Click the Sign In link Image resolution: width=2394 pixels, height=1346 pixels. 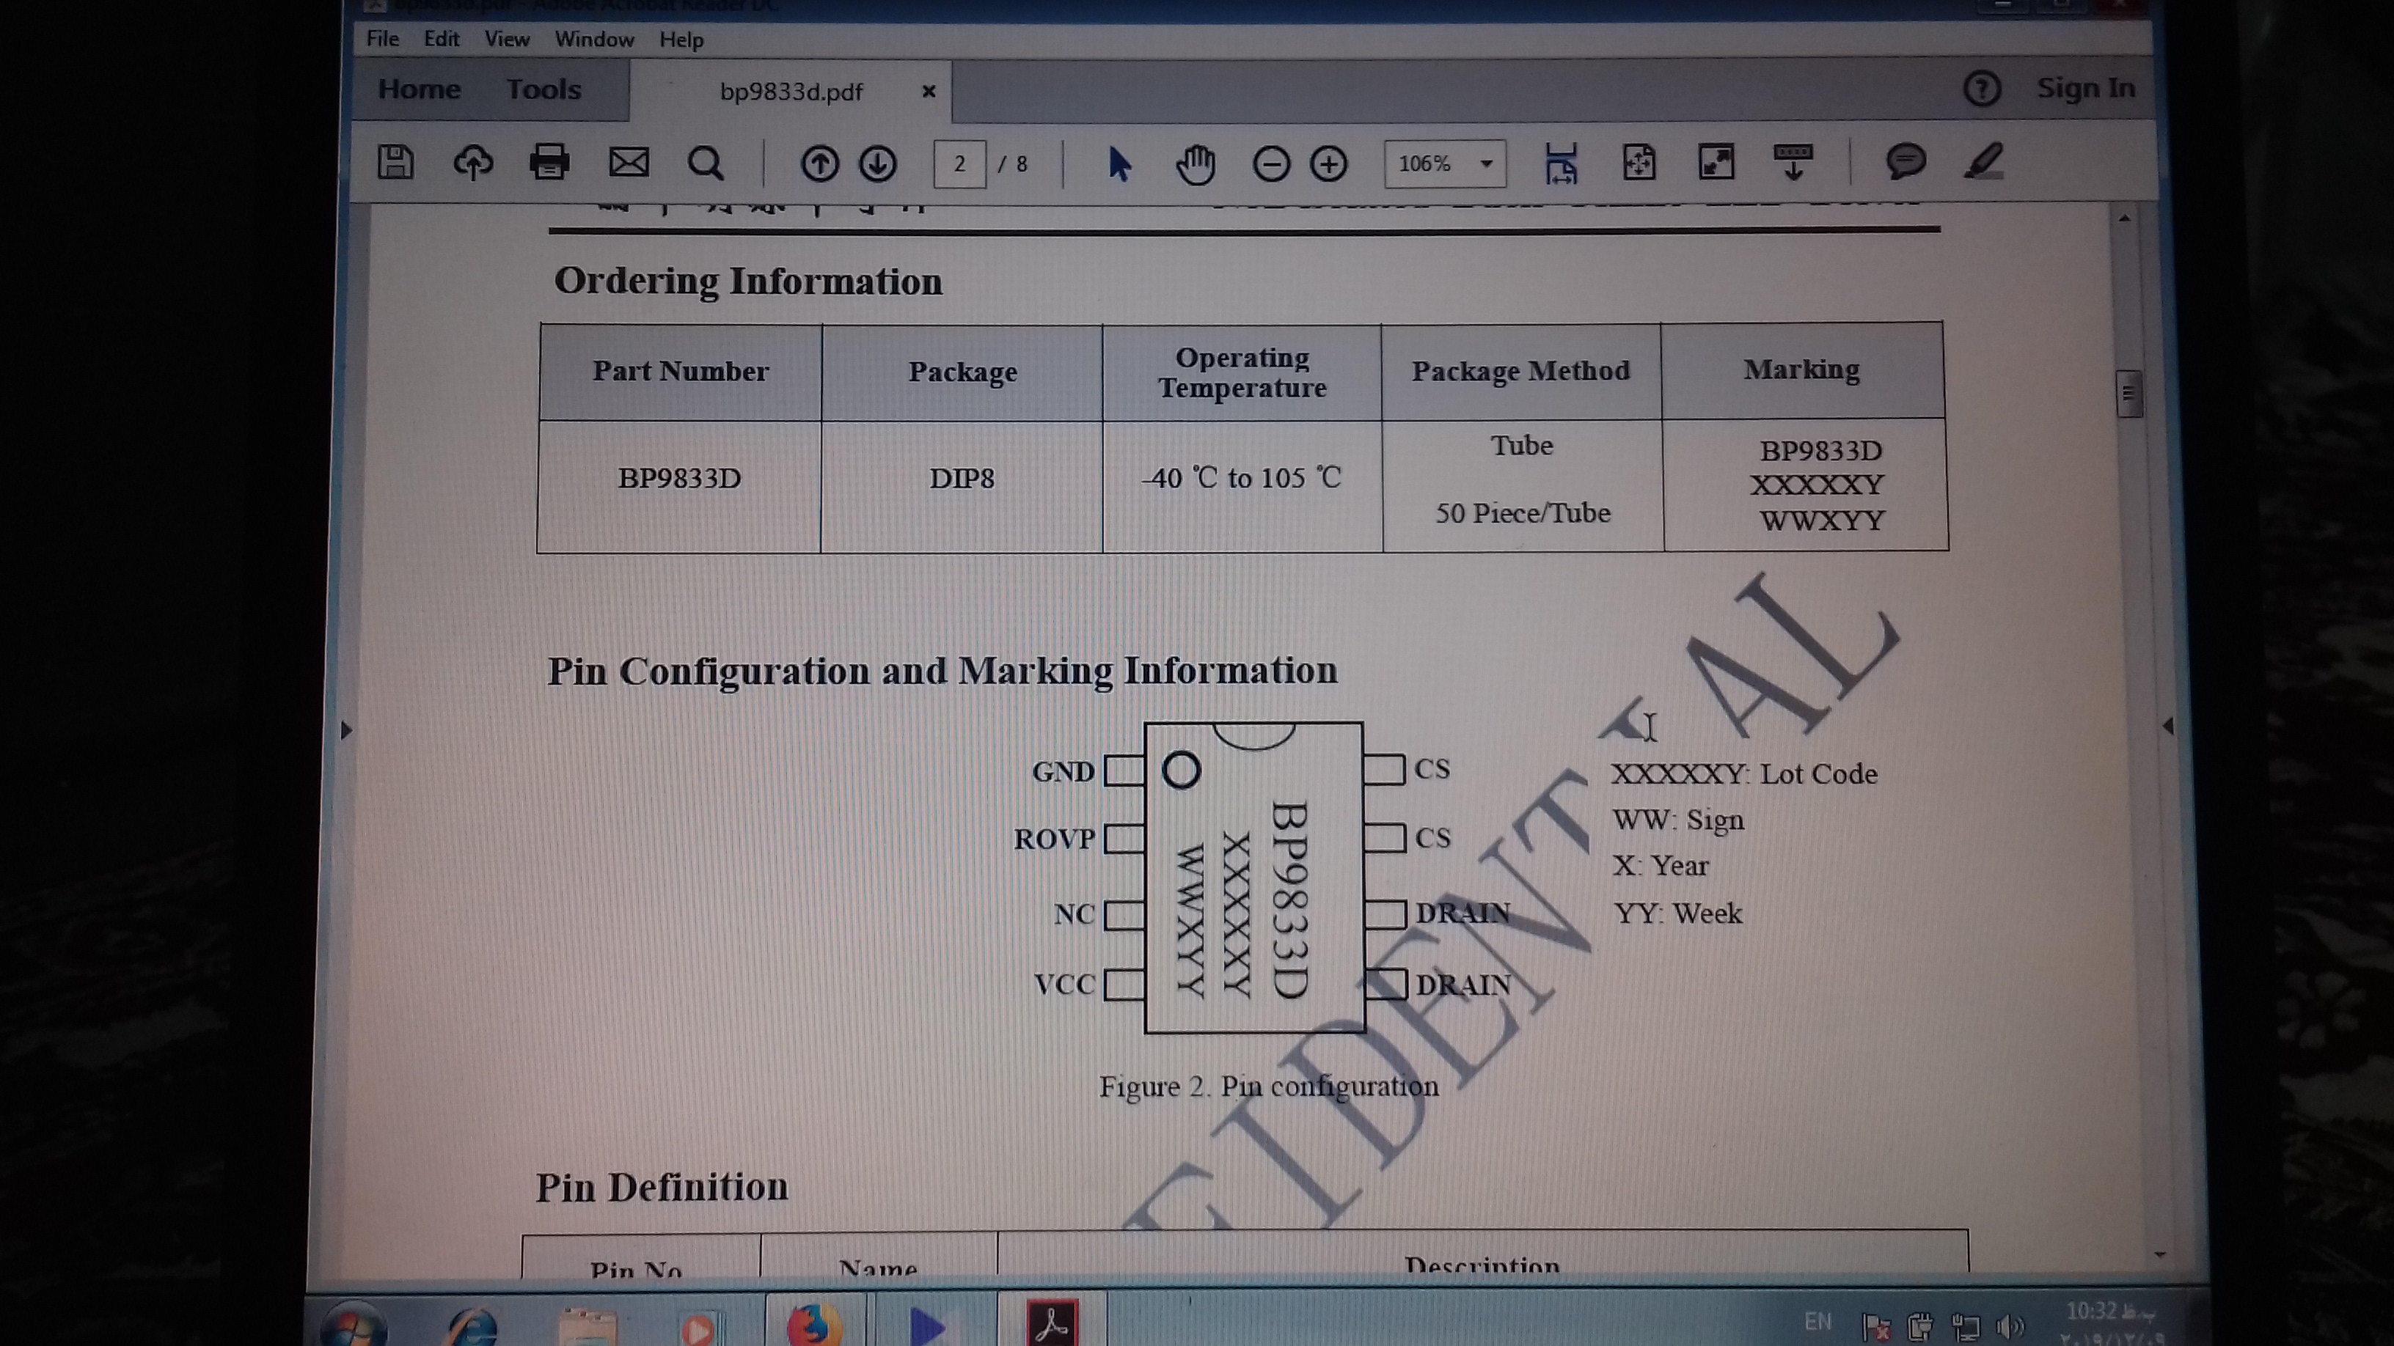[2085, 88]
